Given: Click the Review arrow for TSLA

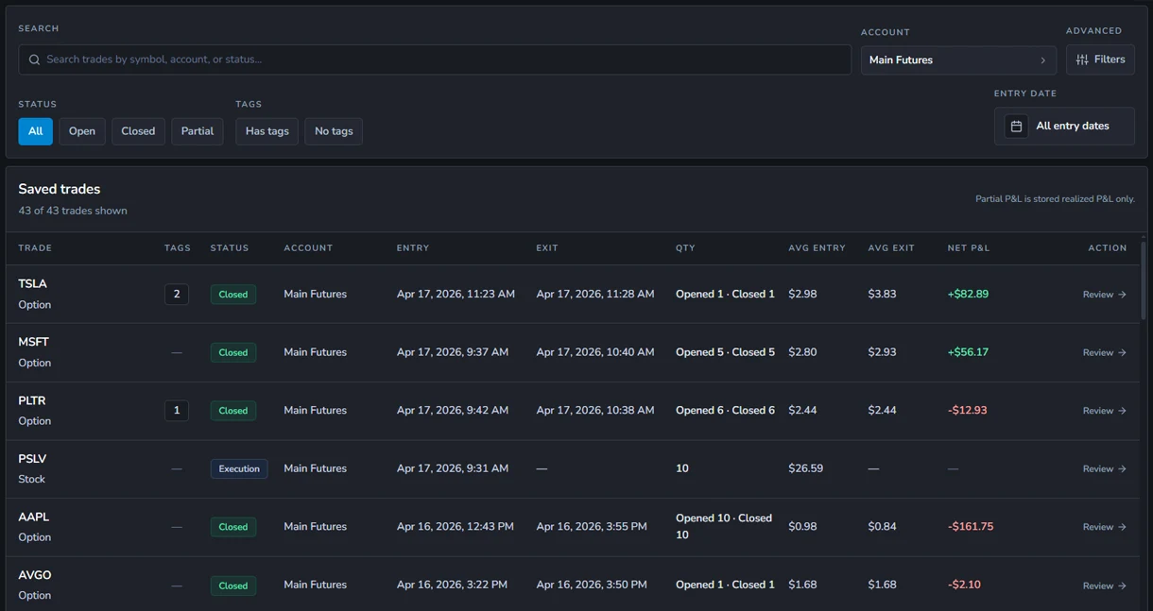Looking at the screenshot, I should pos(1122,295).
